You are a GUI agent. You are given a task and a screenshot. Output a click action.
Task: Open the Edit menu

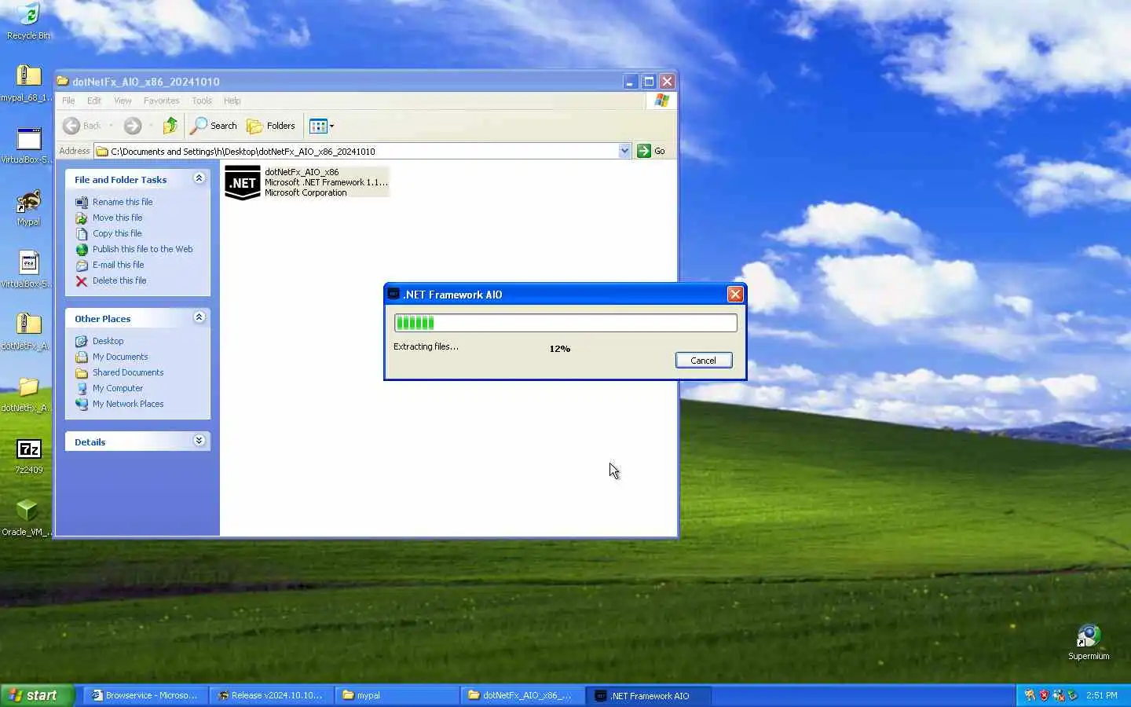94,101
